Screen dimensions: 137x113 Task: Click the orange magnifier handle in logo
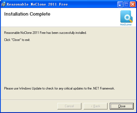(131, 21)
